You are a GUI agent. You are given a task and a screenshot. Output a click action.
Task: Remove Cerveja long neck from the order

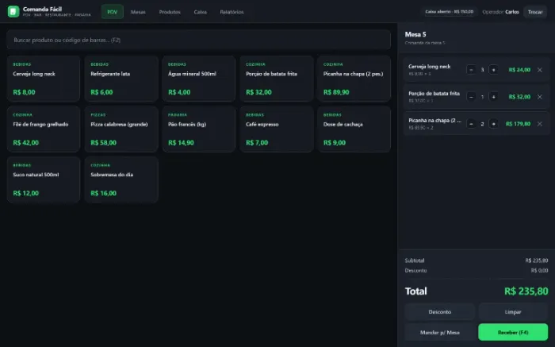pyautogui.click(x=539, y=70)
